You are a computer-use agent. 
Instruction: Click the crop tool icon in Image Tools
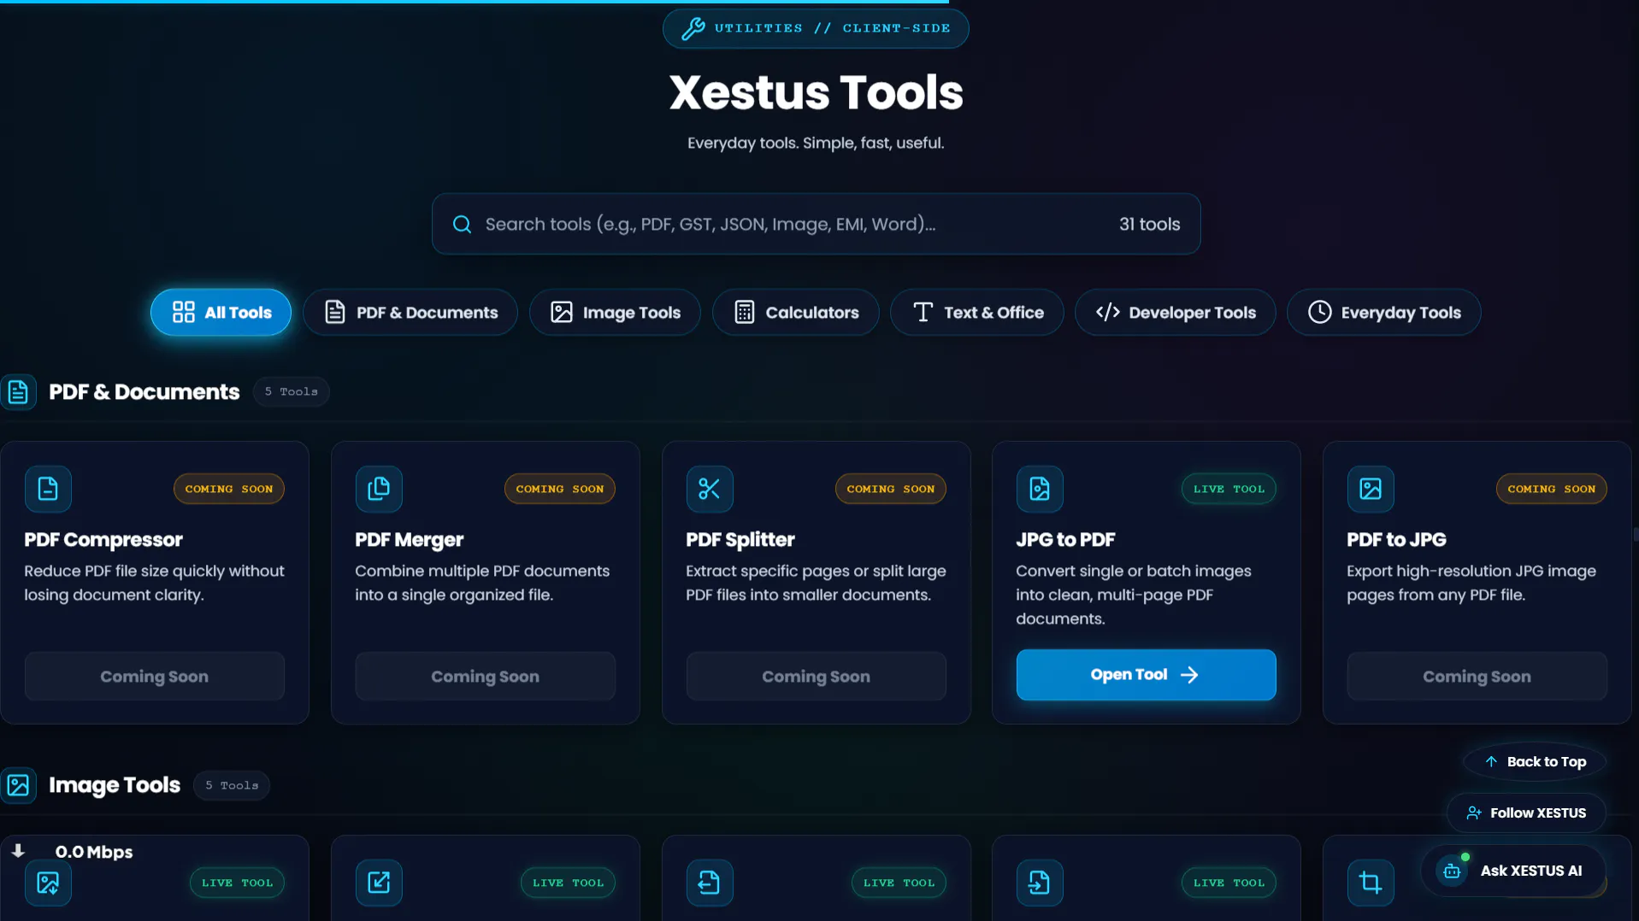(1371, 883)
